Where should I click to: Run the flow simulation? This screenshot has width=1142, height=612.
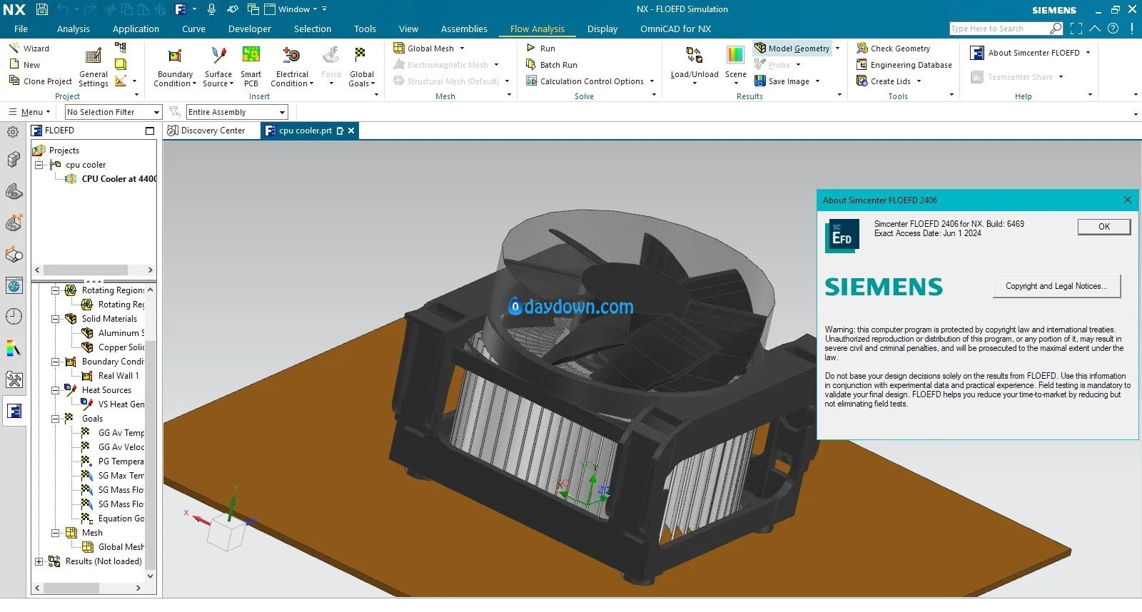point(541,49)
